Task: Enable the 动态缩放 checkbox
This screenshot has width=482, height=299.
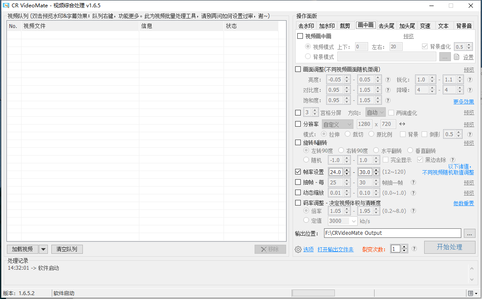Action: [x=298, y=193]
